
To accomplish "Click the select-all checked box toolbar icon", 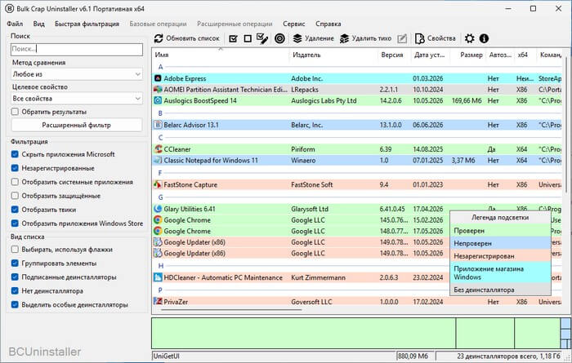I will [233, 38].
